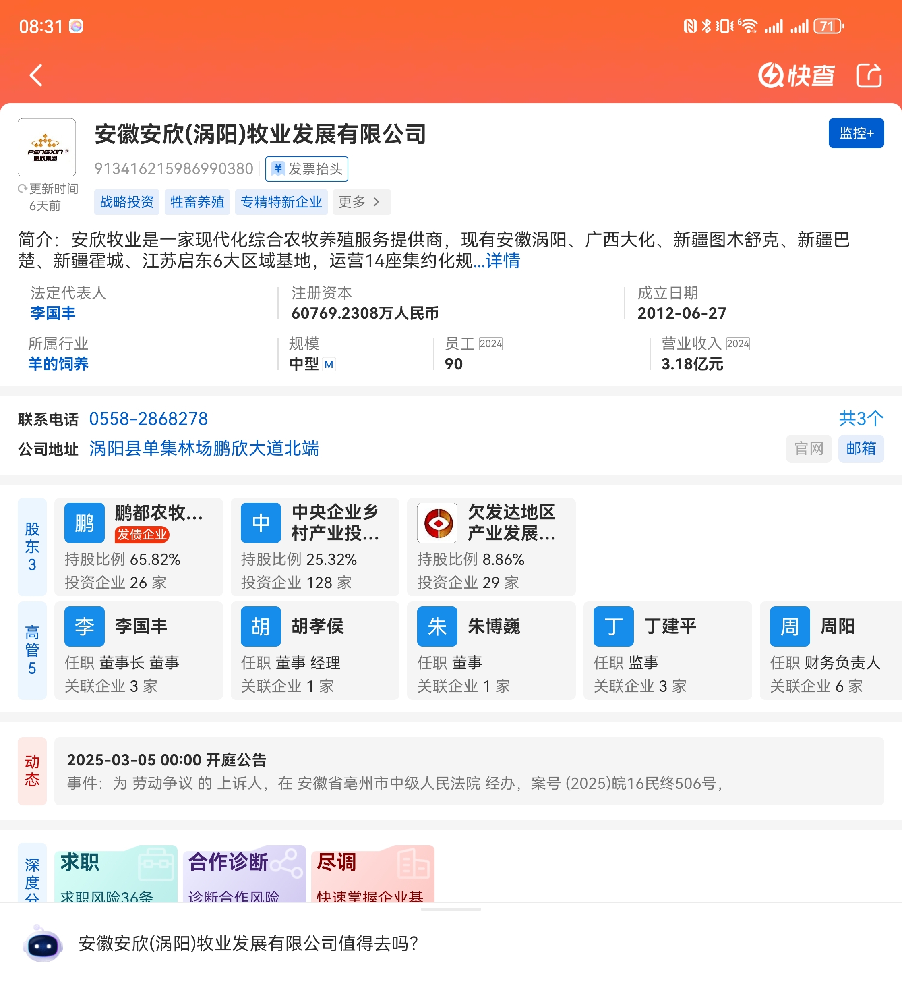Tap the 李 avatar of 李国丰
Screen dimensions: 902x983
pyautogui.click(x=85, y=626)
